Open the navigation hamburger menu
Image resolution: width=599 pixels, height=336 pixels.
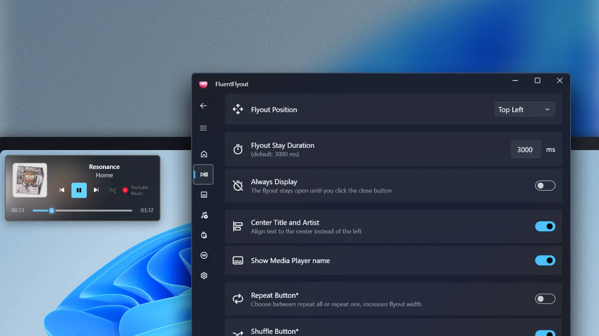point(203,128)
